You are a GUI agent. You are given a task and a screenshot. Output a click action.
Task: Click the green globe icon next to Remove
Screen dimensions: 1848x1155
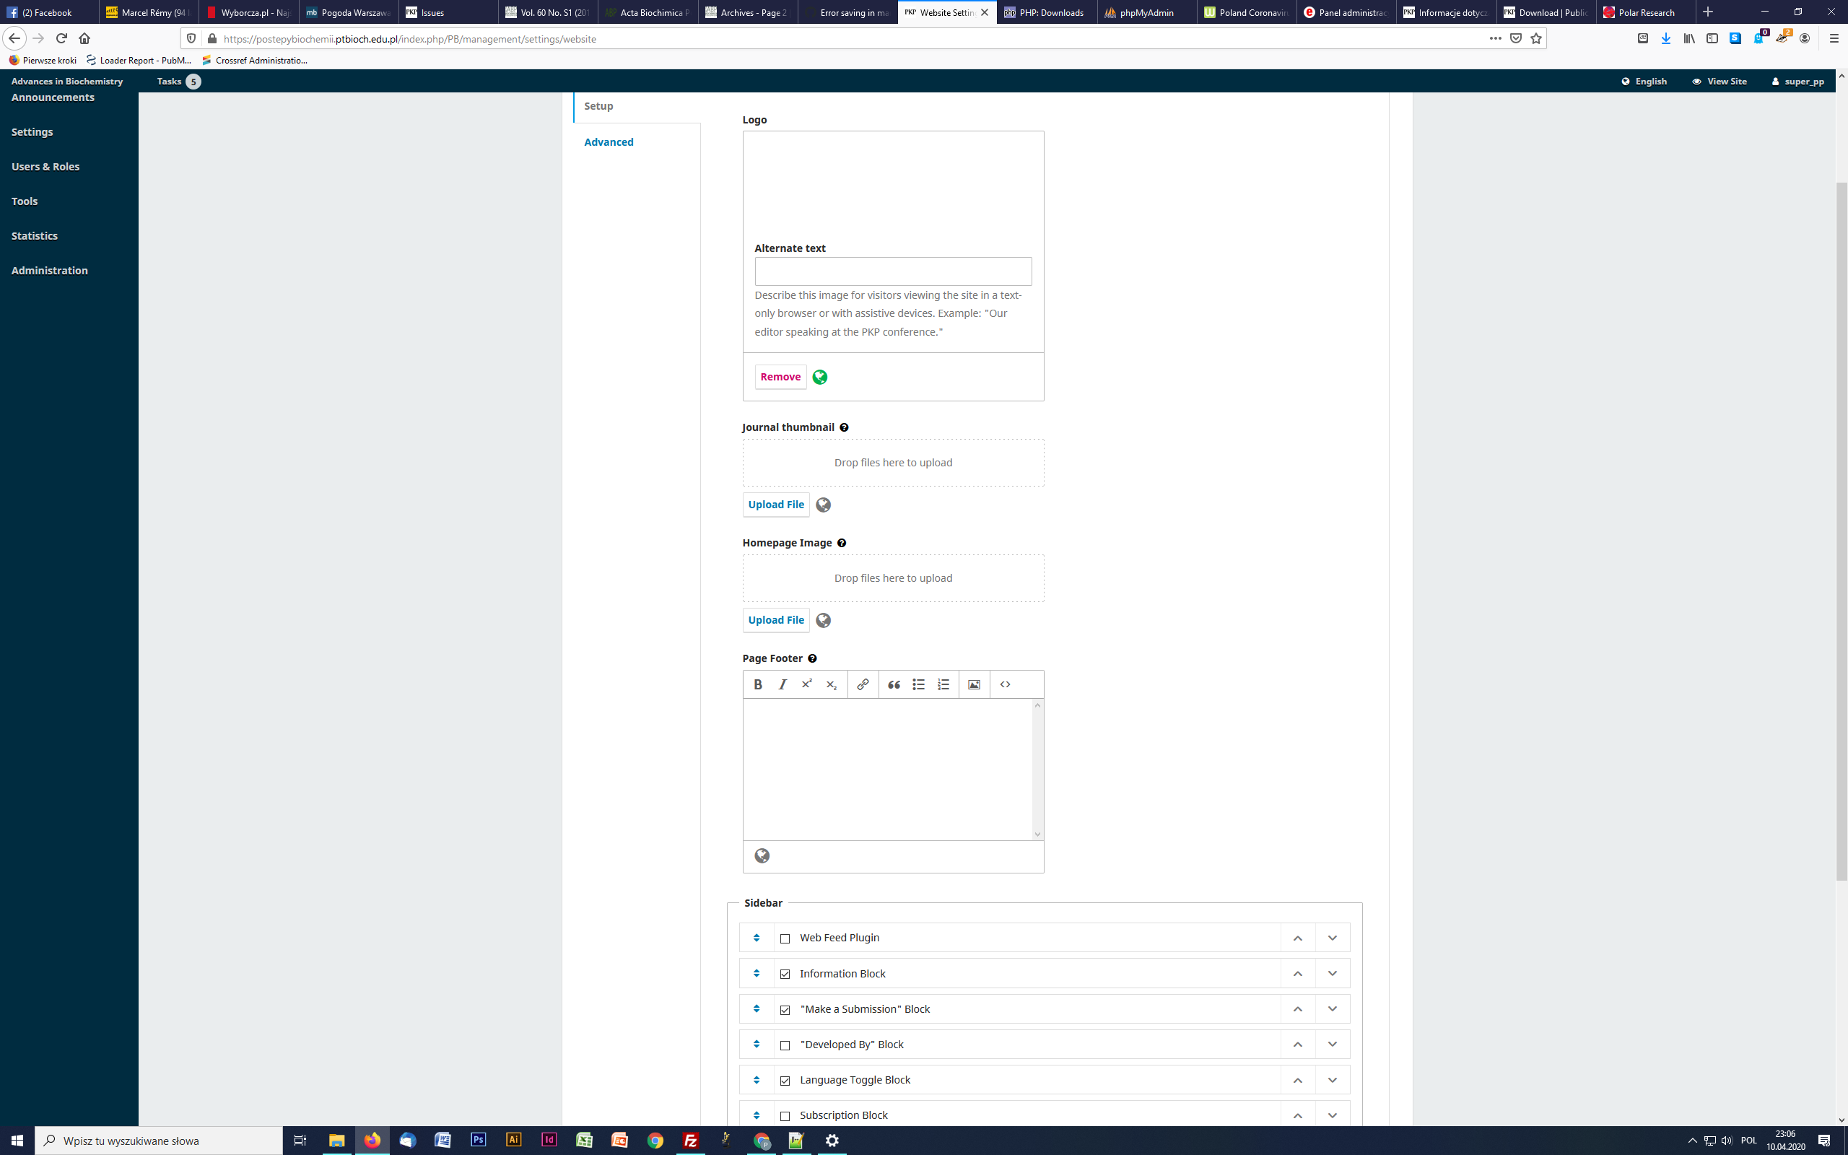(819, 378)
